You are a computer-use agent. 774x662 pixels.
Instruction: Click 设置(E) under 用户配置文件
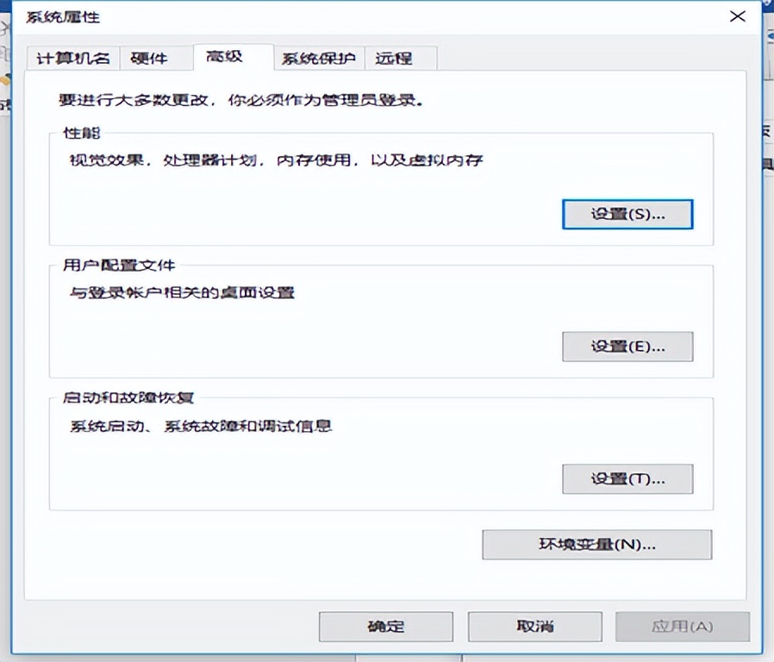[x=627, y=347]
